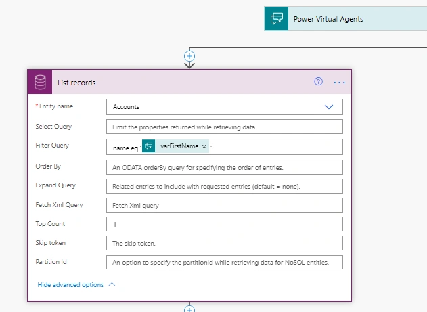Click the Fetch Xml Query field
The width and height of the screenshot is (427, 312).
point(225,205)
